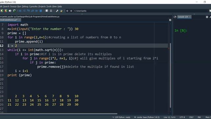Viewport: 211px width, 119px height.
Task: Click the debug step-return icon
Action: point(32,11)
